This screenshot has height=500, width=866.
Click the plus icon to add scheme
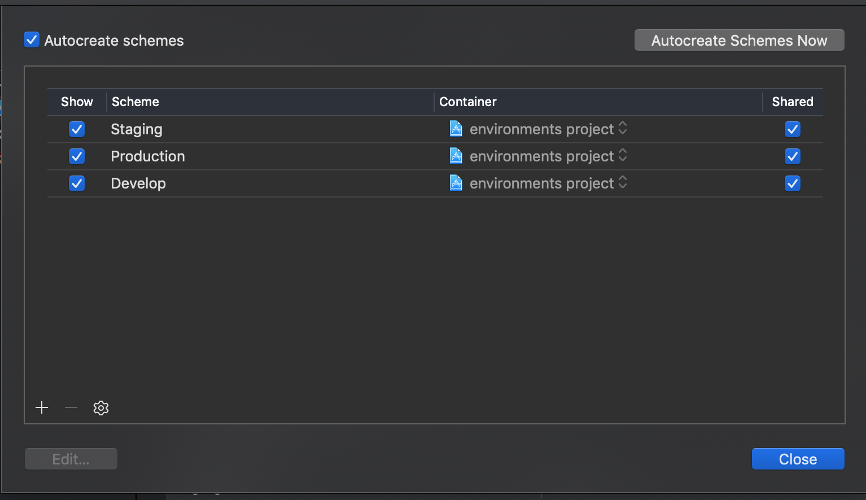click(42, 408)
